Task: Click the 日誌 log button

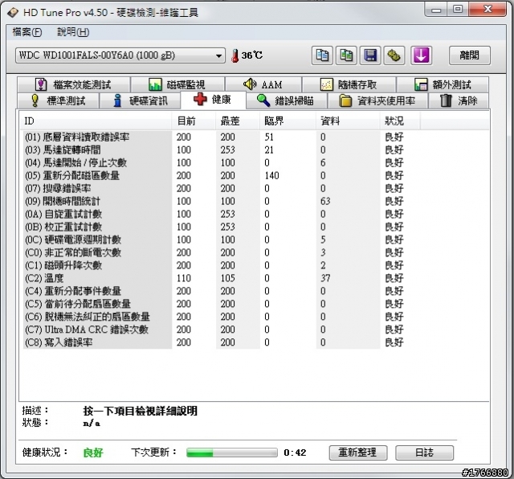Action: [x=425, y=452]
